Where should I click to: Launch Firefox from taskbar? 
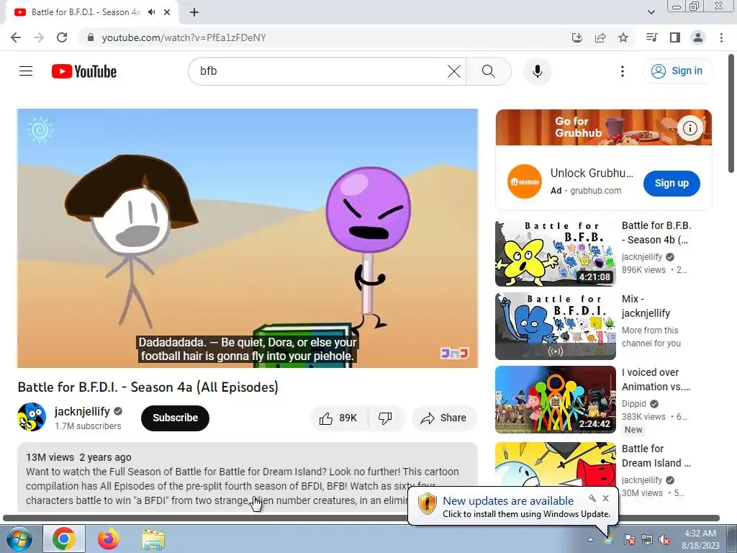point(109,539)
